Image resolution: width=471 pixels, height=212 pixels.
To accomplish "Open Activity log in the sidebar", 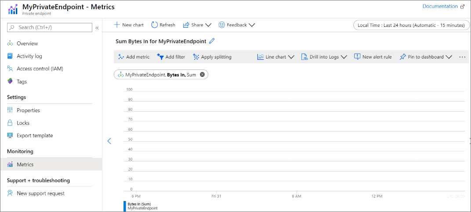I will pos(29,56).
